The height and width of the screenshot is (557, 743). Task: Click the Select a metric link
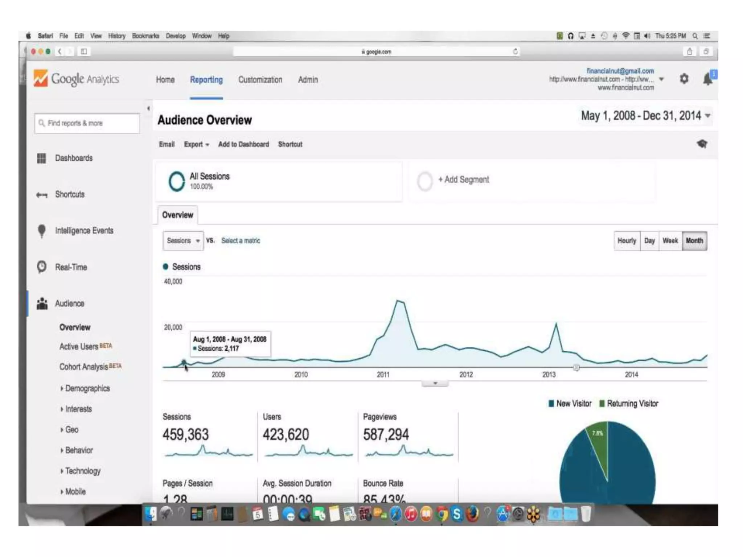241,241
